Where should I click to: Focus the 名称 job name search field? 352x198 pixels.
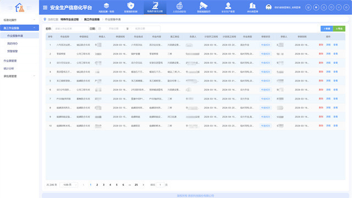pyautogui.click(x=70, y=29)
